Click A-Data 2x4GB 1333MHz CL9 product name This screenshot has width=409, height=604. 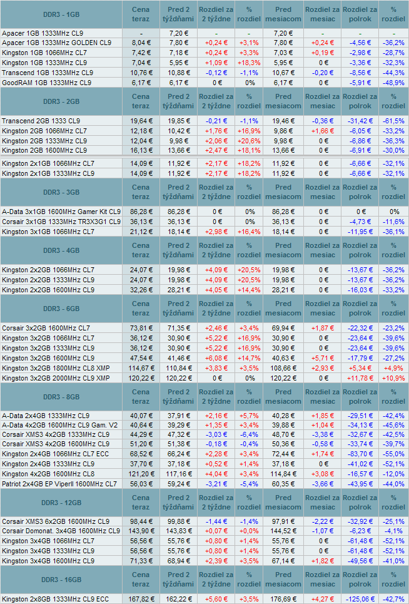[x=46, y=416]
